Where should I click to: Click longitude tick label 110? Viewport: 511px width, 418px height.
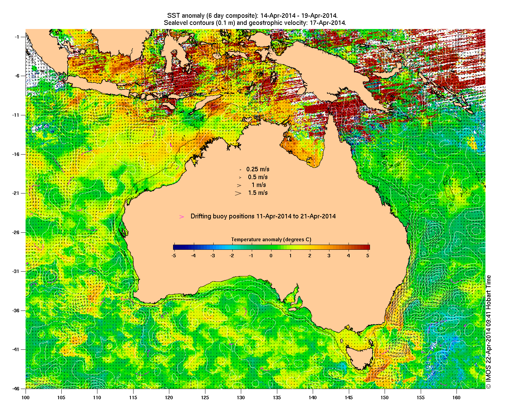click(97, 398)
